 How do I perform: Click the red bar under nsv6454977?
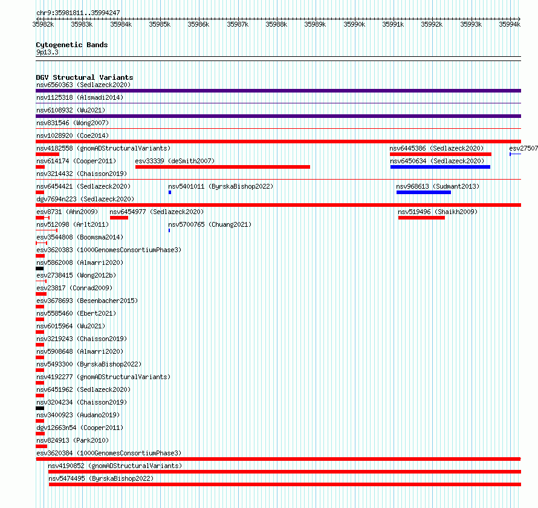click(x=119, y=218)
